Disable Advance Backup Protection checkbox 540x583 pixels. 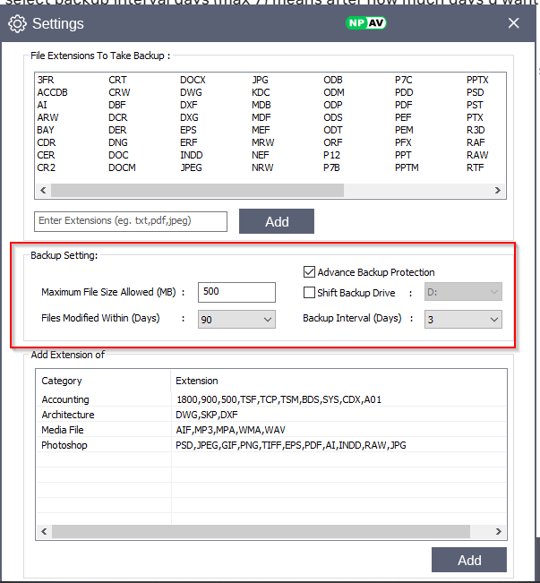click(310, 272)
